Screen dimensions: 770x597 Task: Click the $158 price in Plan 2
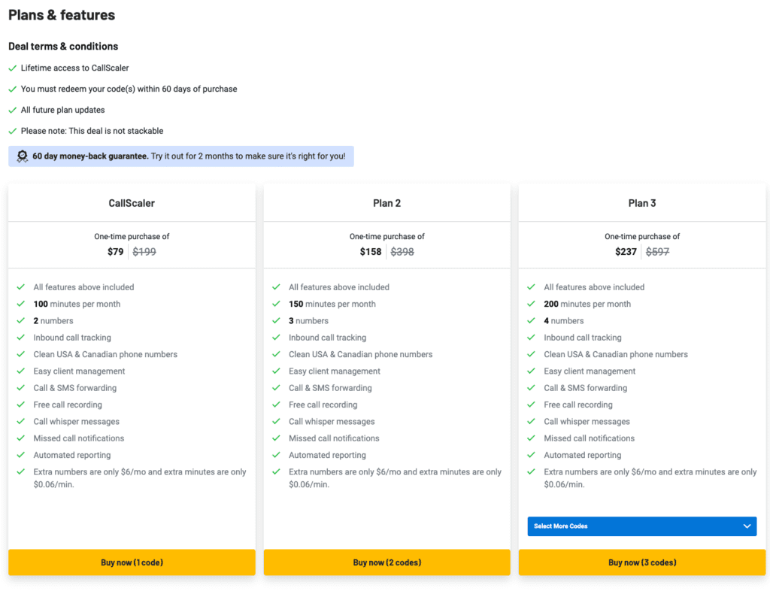point(371,252)
